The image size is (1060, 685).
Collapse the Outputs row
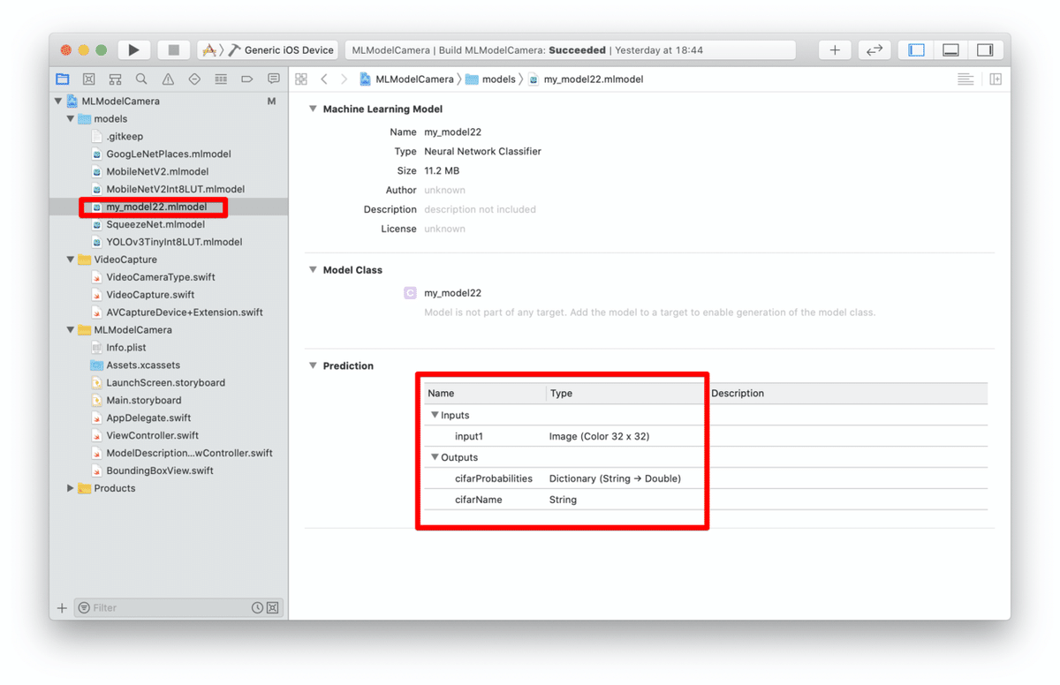click(x=435, y=457)
